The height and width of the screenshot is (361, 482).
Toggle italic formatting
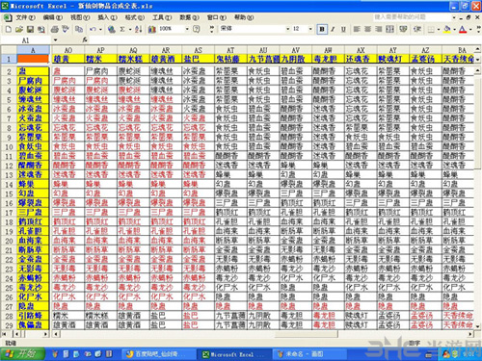(x=333, y=30)
